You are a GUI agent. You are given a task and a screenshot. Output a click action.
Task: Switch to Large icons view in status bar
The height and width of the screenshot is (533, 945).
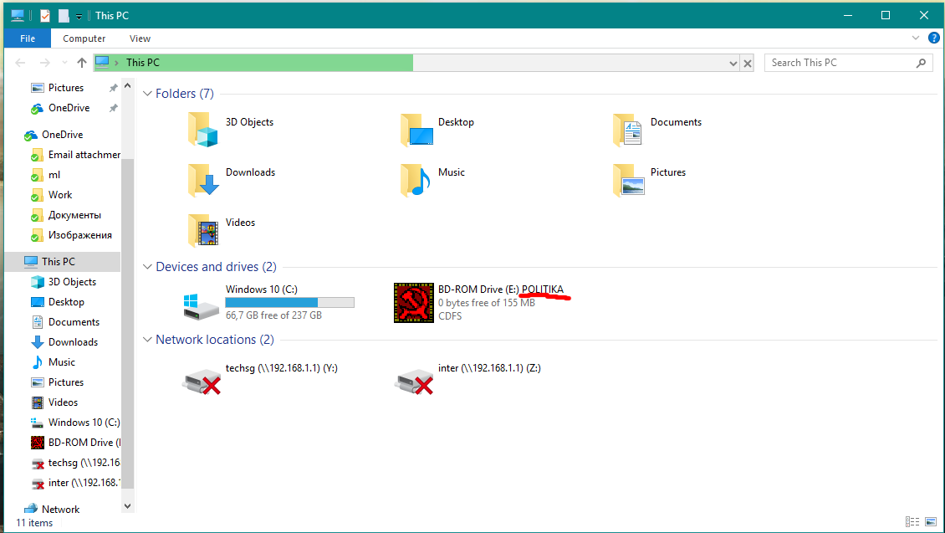(x=931, y=521)
